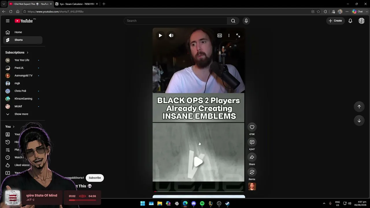The height and width of the screenshot is (208, 370).
Task: Open the Yee Yee Life subscription
Action: point(23,60)
